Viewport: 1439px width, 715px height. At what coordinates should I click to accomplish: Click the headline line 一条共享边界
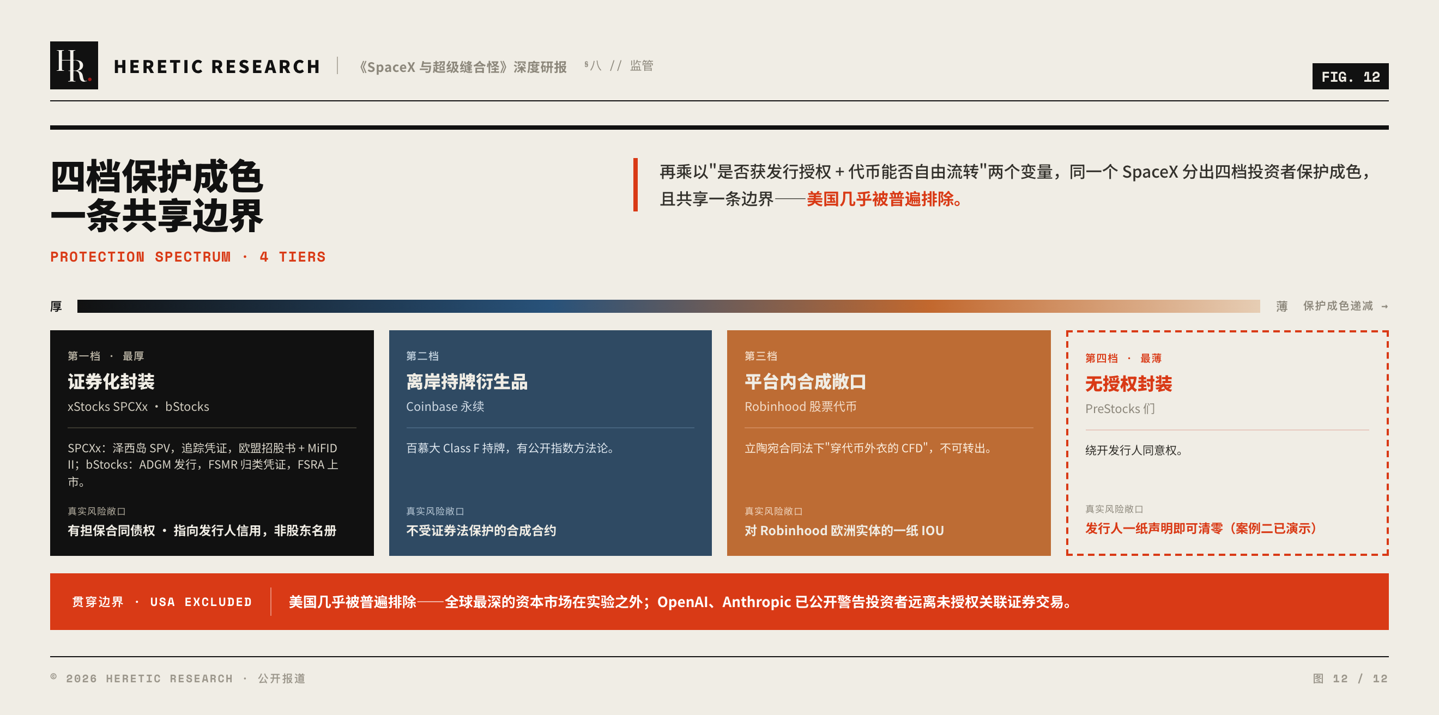point(156,216)
